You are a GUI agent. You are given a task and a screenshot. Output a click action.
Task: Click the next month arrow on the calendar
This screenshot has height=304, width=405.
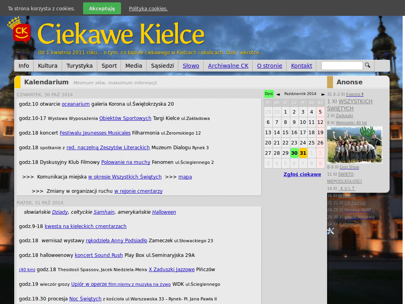click(323, 94)
